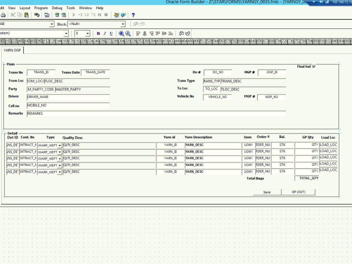Viewport: 352px width, 264px height.
Task: Toggle Italic formatting
Action: tap(105, 33)
